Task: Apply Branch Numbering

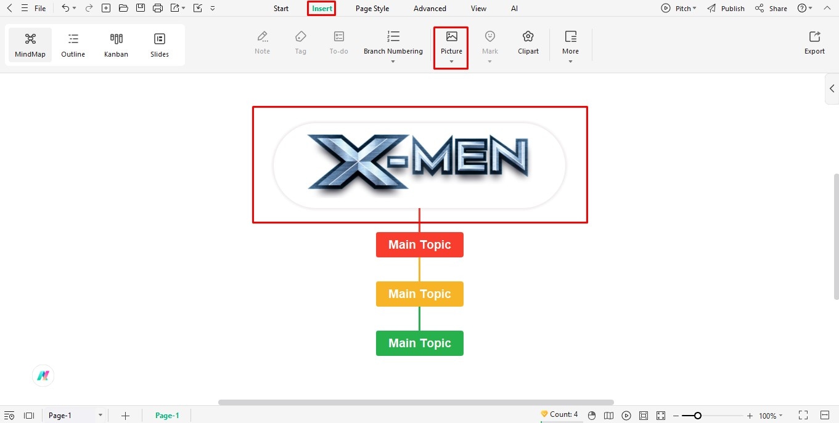Action: 393,42
